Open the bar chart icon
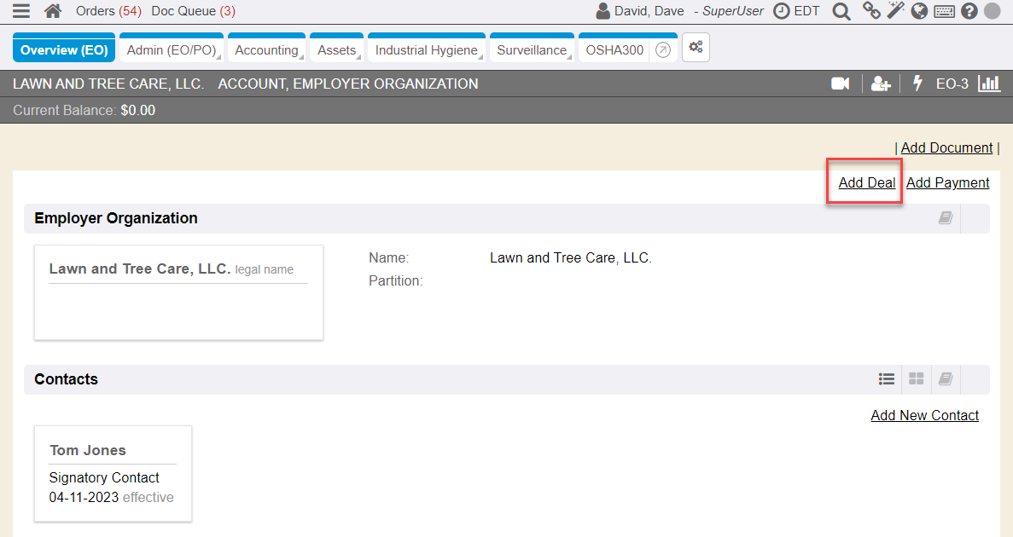This screenshot has height=537, width=1013. pos(989,84)
